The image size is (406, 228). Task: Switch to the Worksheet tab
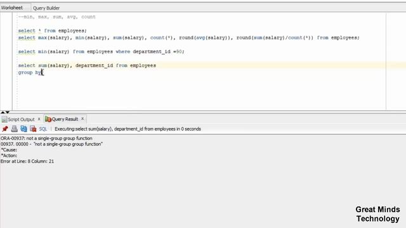12,8
